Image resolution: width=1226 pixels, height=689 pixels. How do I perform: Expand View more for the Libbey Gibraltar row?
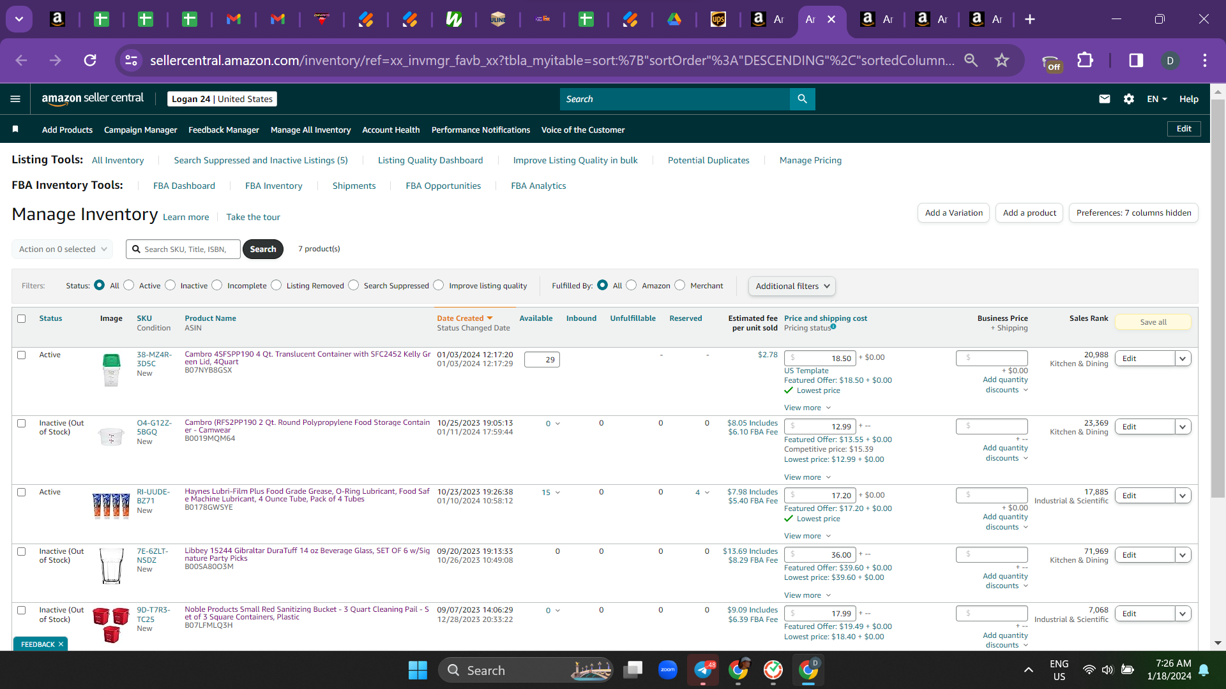[x=808, y=595]
